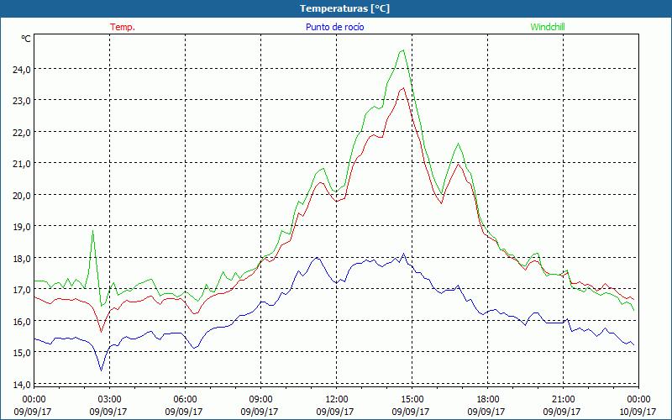Click the 18:00 time axis label
Screen dimensions: 672x420
(x=487, y=400)
